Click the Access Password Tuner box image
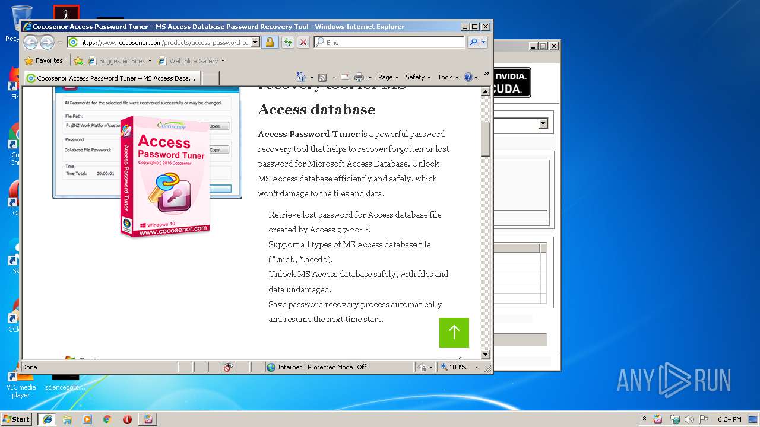 coord(164,176)
